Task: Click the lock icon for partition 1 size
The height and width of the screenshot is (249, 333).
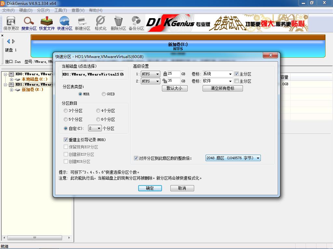Action: pos(165,74)
